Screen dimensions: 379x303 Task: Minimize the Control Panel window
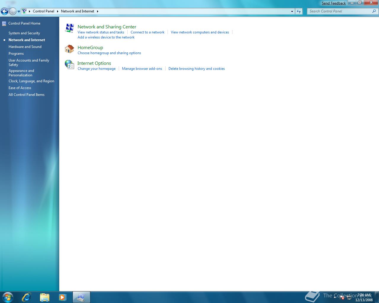click(x=352, y=3)
